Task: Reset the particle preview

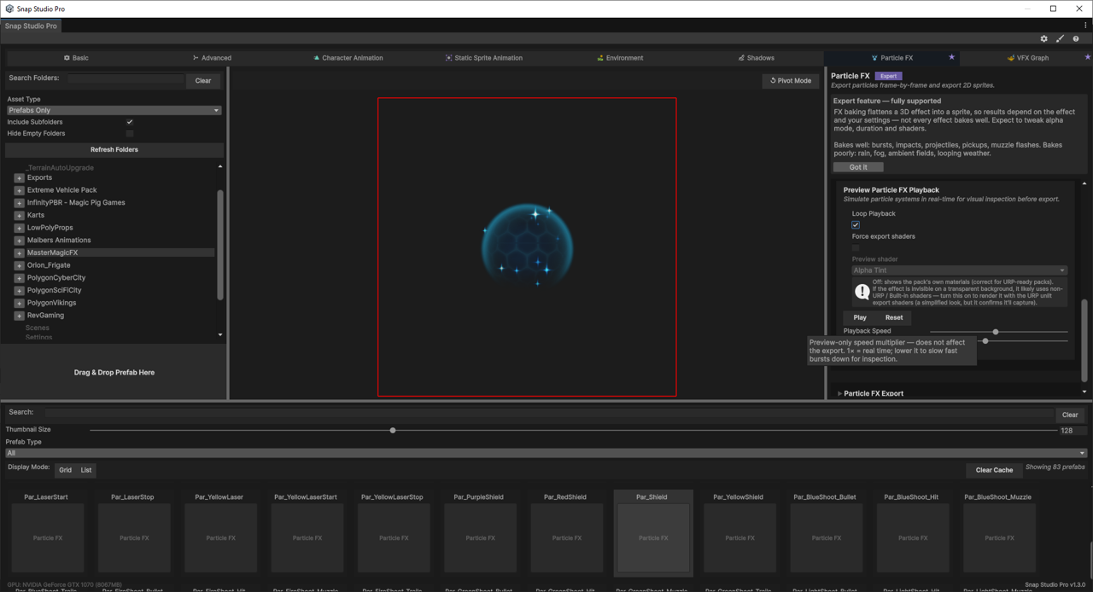Action: [x=894, y=317]
